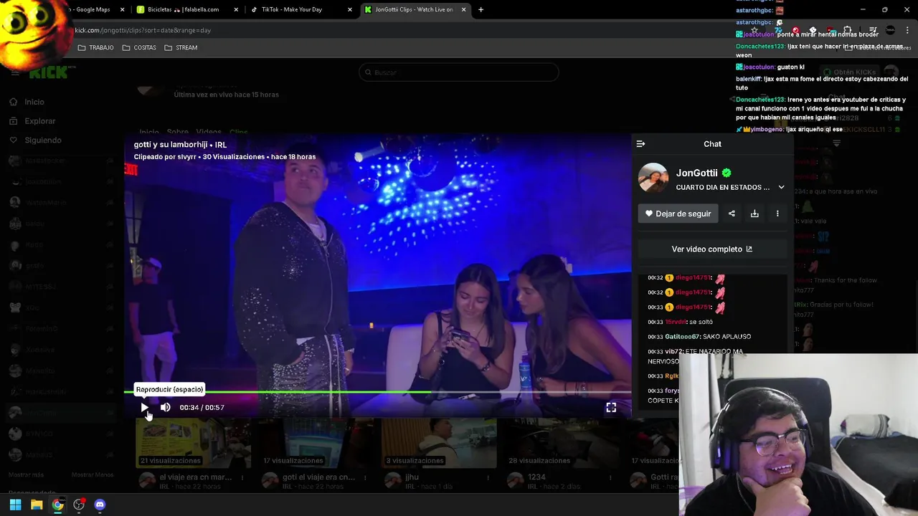Click the Clips tab on channel page

(239, 132)
